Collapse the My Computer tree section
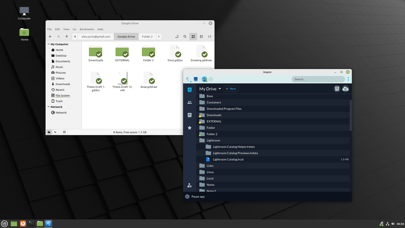Viewport: 405px width, 228px height. click(49, 44)
